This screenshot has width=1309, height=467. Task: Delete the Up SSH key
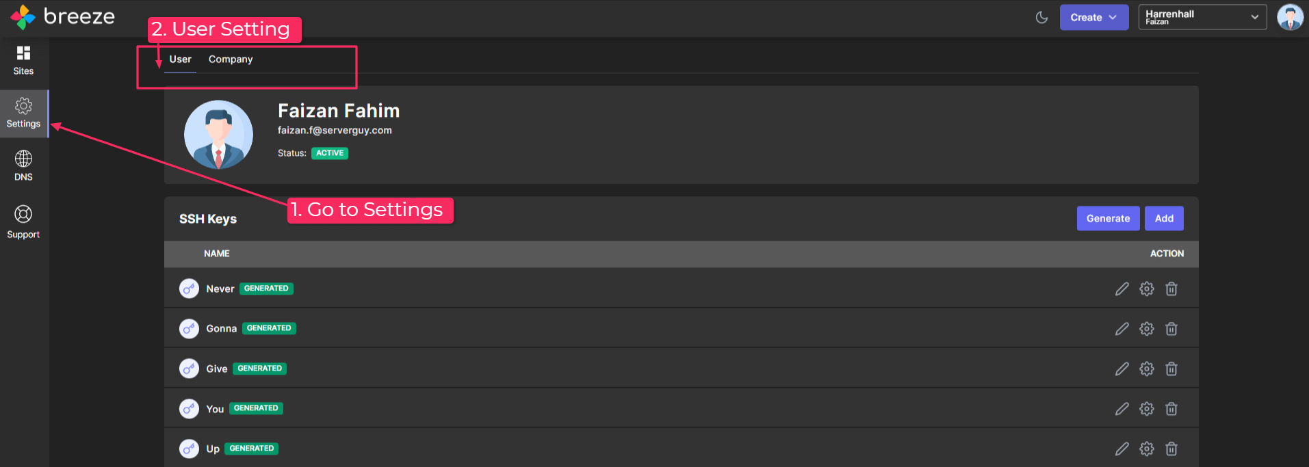tap(1171, 449)
